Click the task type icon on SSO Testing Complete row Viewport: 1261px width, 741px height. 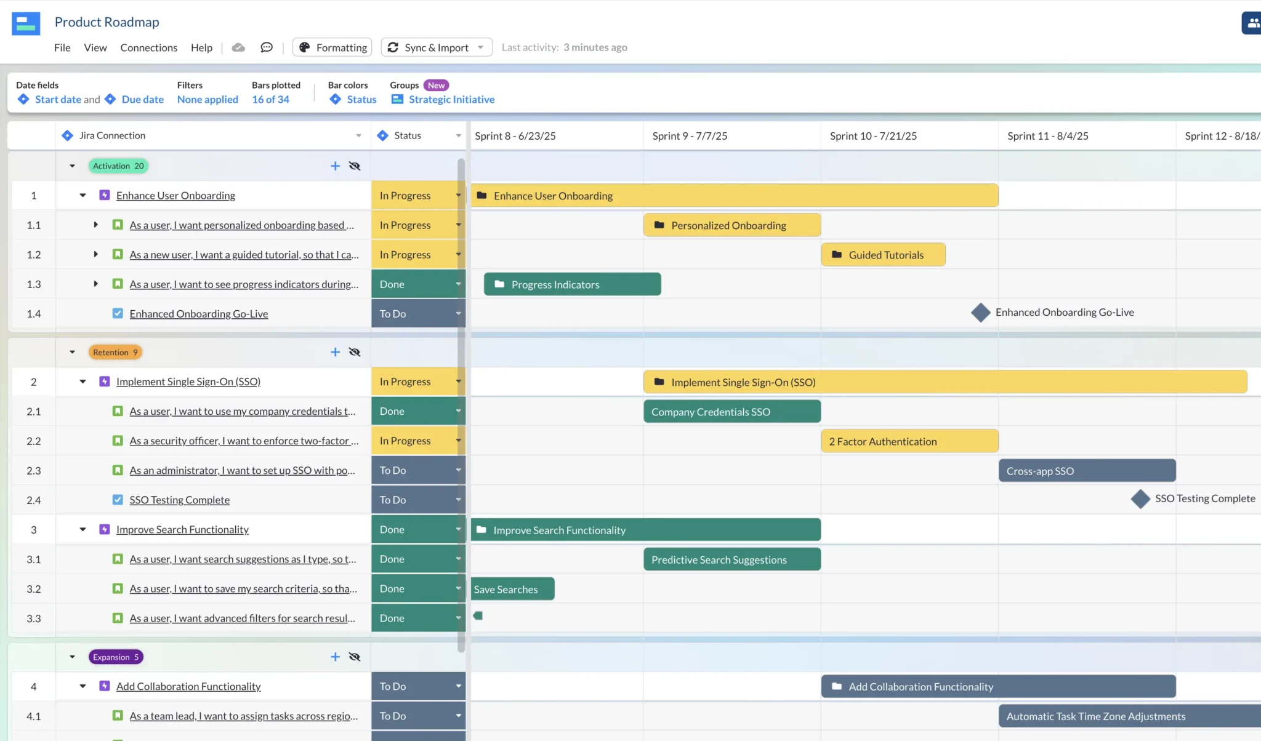(x=118, y=500)
